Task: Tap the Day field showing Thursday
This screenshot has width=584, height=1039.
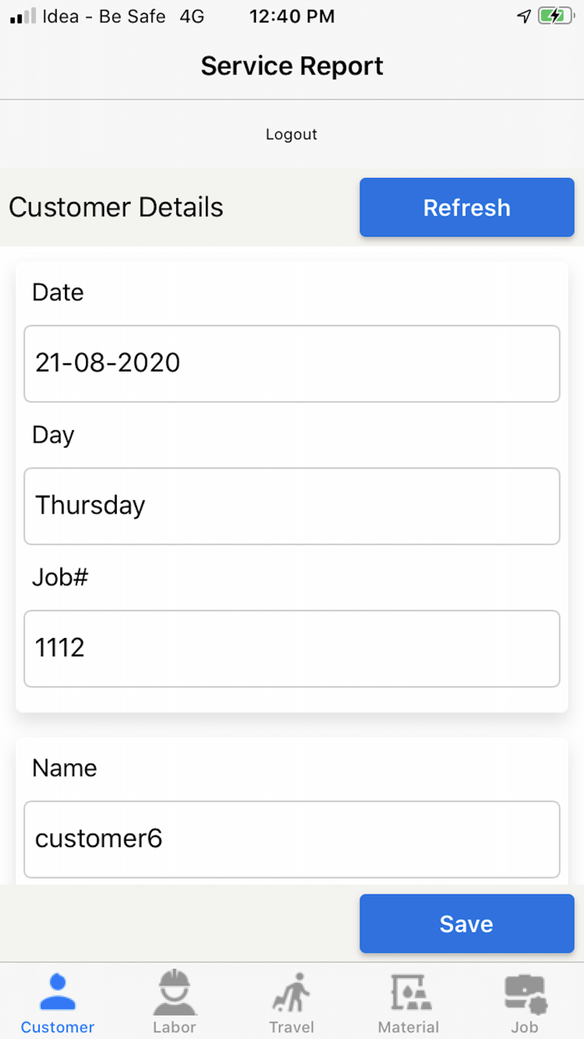Action: tap(291, 506)
